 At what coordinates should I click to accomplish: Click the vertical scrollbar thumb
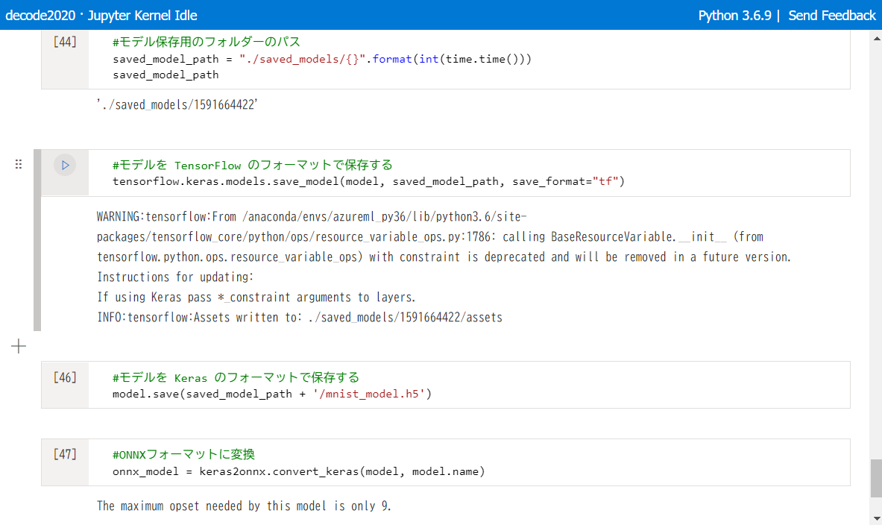point(876,478)
